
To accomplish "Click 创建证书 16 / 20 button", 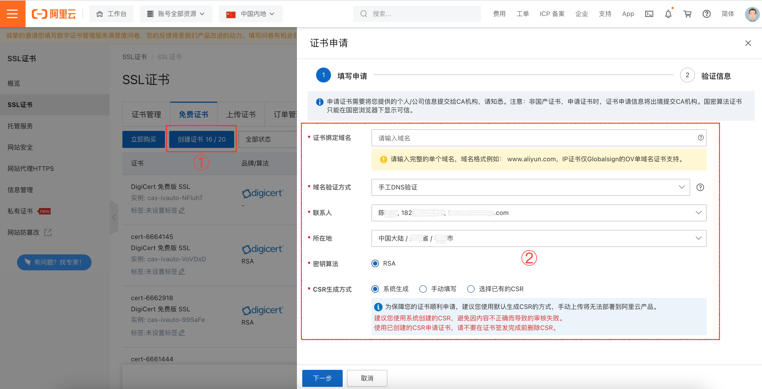I will click(201, 139).
